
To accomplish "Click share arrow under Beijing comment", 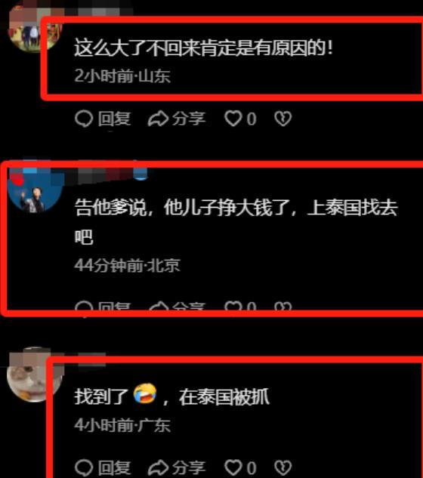I will (x=159, y=306).
